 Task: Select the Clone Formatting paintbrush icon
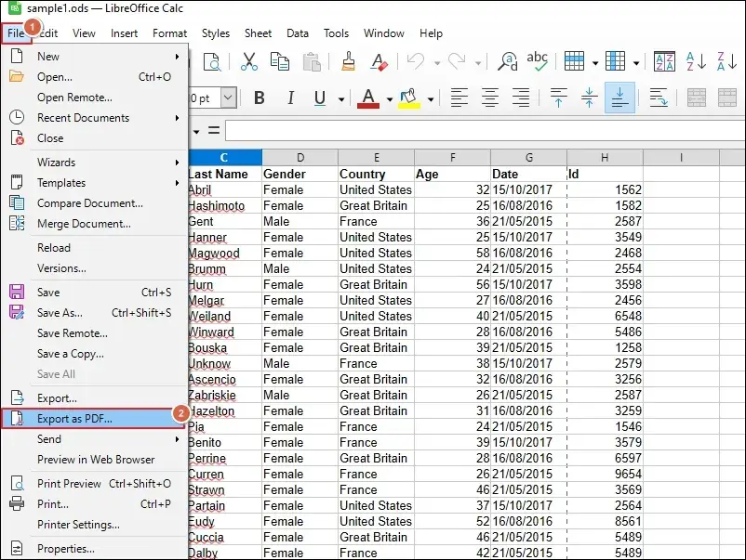coord(348,61)
